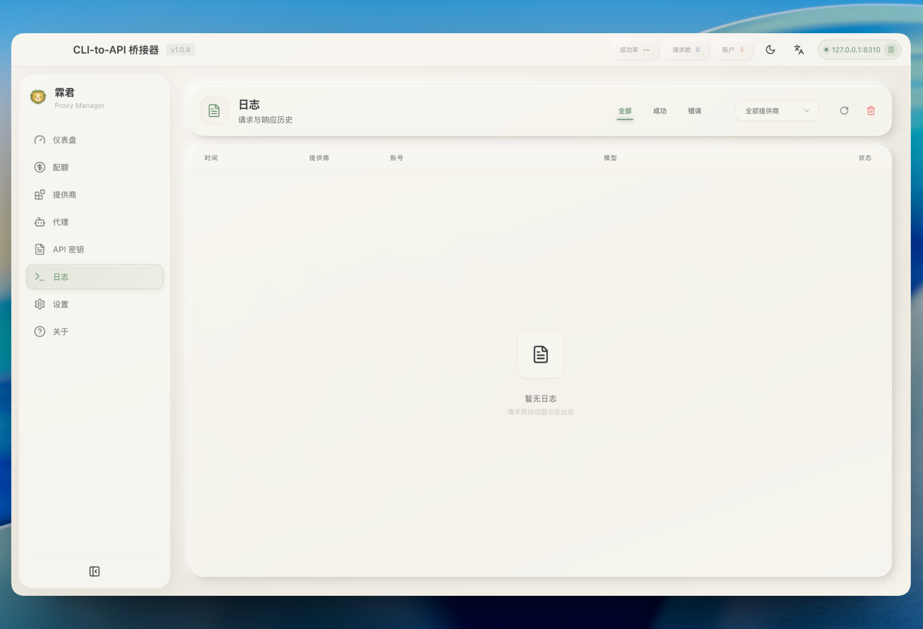Click the lion avatar icon
923x629 pixels.
point(38,97)
